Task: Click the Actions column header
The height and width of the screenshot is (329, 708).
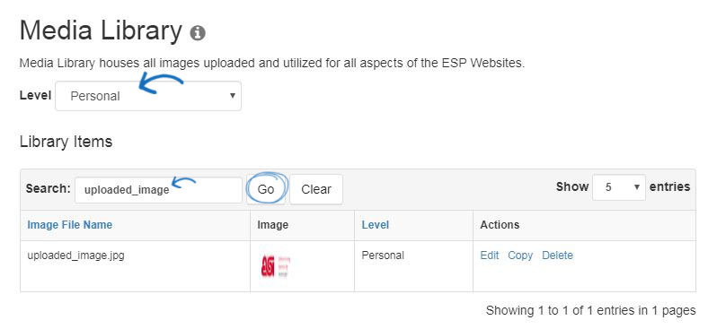Action: point(500,224)
